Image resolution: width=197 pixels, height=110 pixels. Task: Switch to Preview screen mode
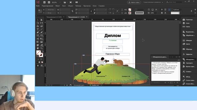42,66
